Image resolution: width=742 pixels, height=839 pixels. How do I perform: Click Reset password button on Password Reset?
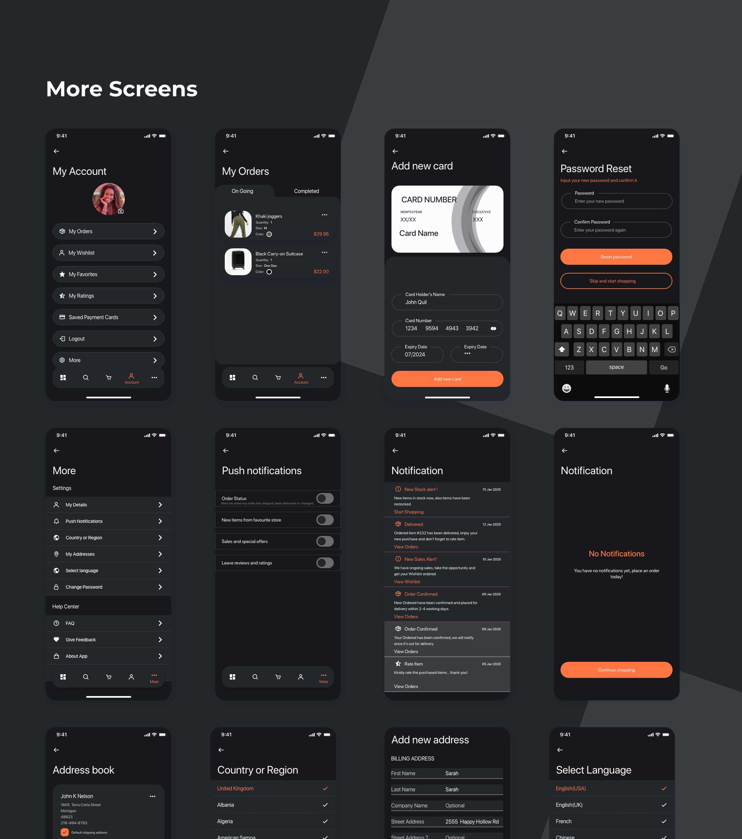pyautogui.click(x=616, y=256)
